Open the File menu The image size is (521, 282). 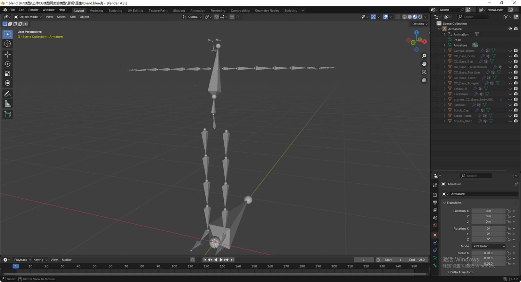pyautogui.click(x=12, y=10)
